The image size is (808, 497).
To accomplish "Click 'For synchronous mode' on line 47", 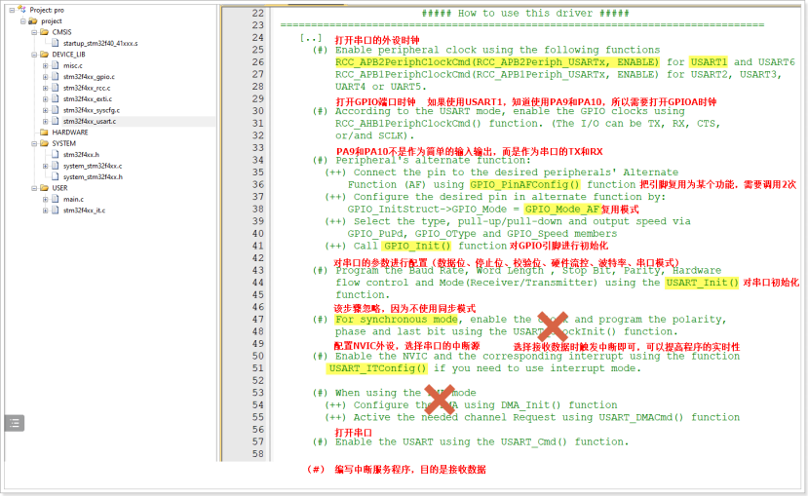I will (x=396, y=320).
